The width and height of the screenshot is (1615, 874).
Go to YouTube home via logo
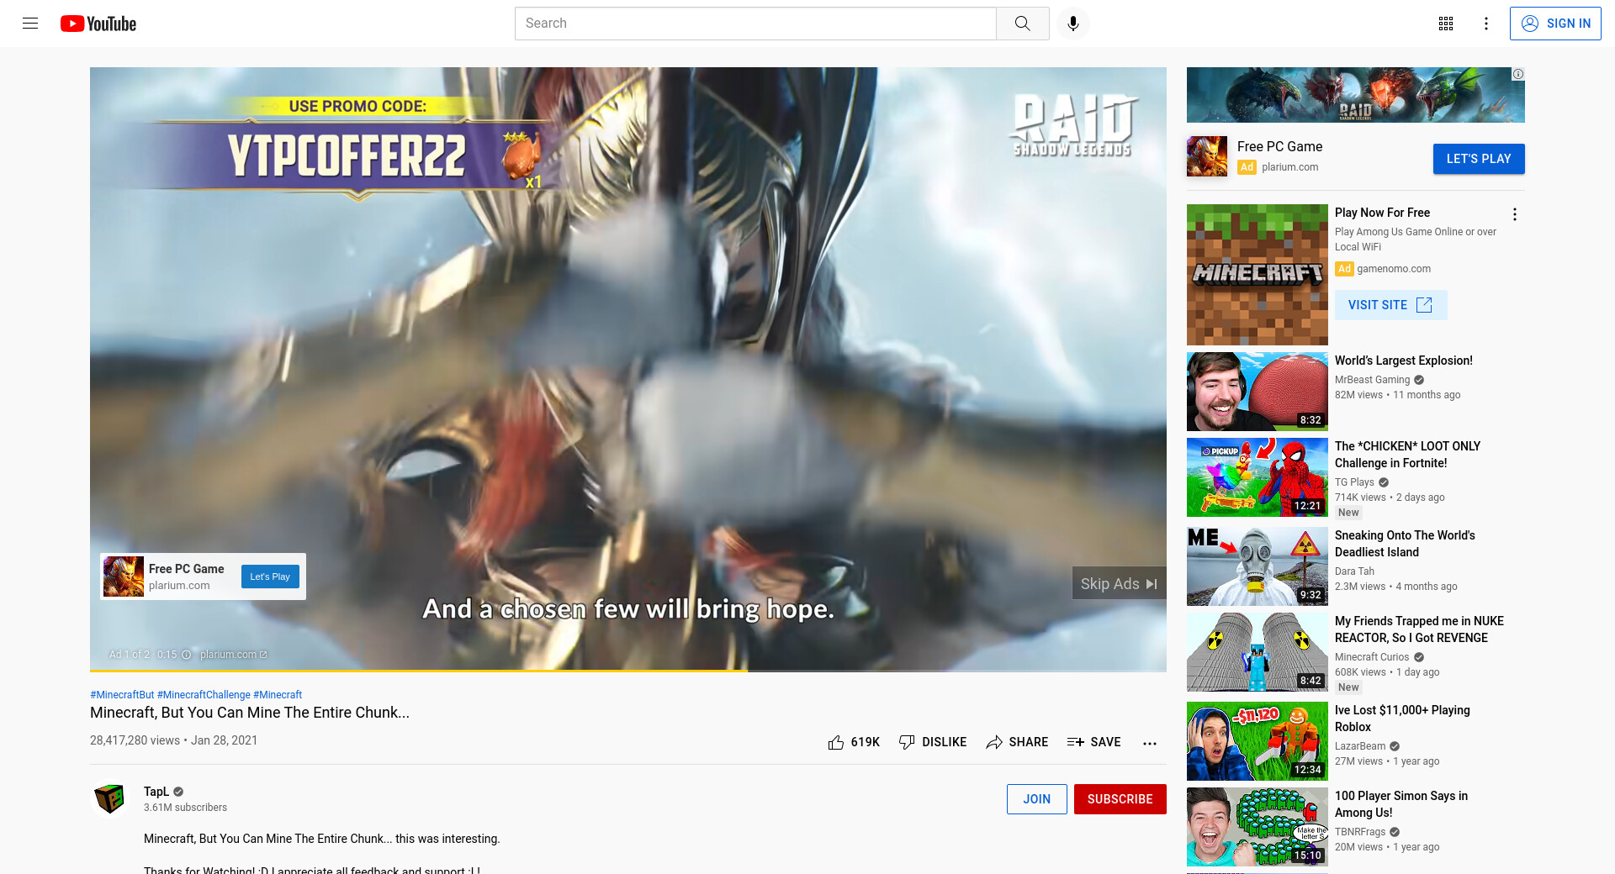tap(98, 24)
